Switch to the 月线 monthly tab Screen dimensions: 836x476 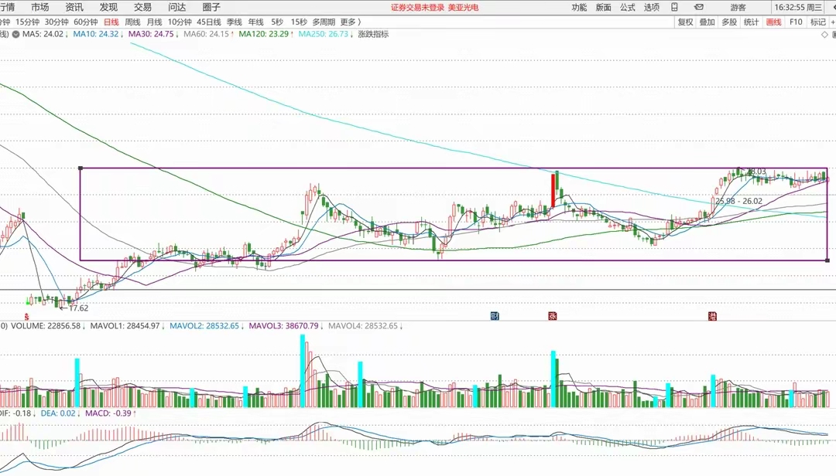[154, 22]
